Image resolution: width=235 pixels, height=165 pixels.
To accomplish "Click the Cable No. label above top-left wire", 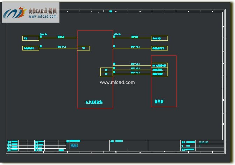I will tap(43, 34).
